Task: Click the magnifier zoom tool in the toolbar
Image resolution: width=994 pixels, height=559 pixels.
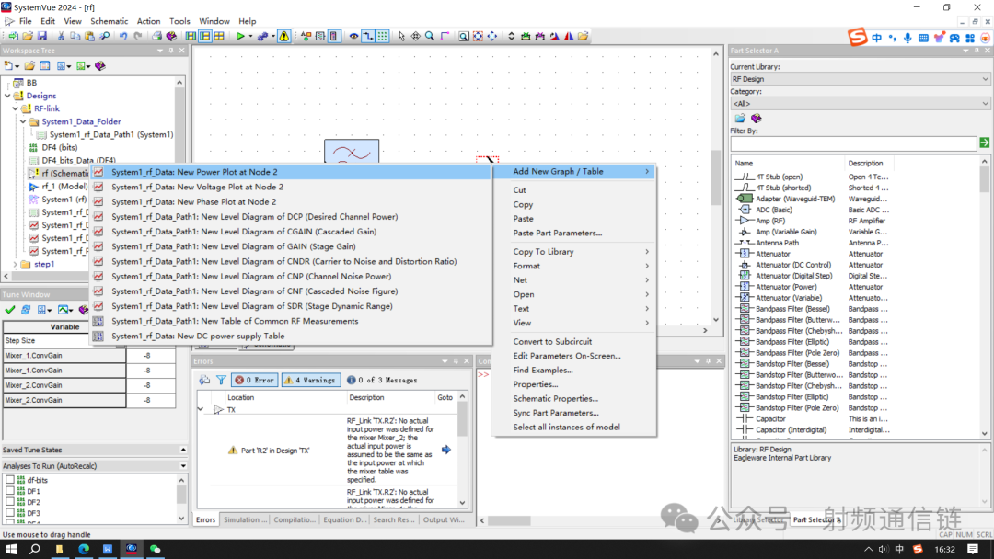Action: tap(430, 36)
